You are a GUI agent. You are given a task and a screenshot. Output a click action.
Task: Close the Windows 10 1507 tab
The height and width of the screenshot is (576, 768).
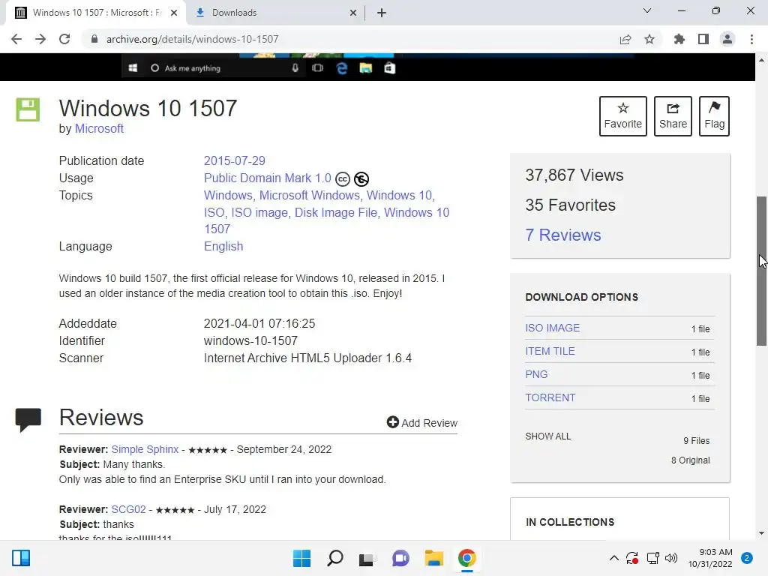point(174,13)
